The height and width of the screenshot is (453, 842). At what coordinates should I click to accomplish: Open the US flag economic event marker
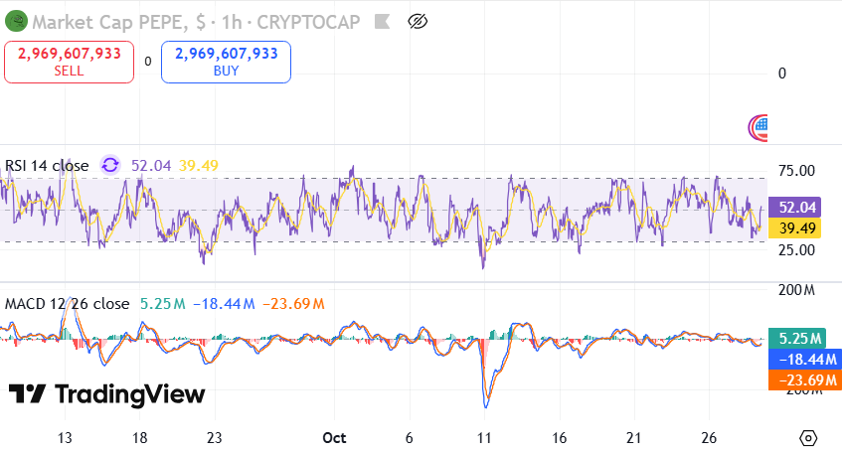click(760, 125)
